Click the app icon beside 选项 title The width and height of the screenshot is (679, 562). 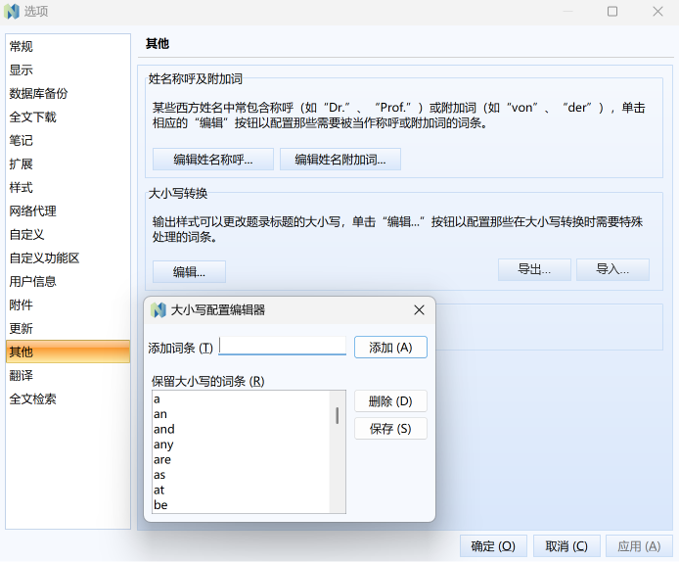(x=12, y=12)
